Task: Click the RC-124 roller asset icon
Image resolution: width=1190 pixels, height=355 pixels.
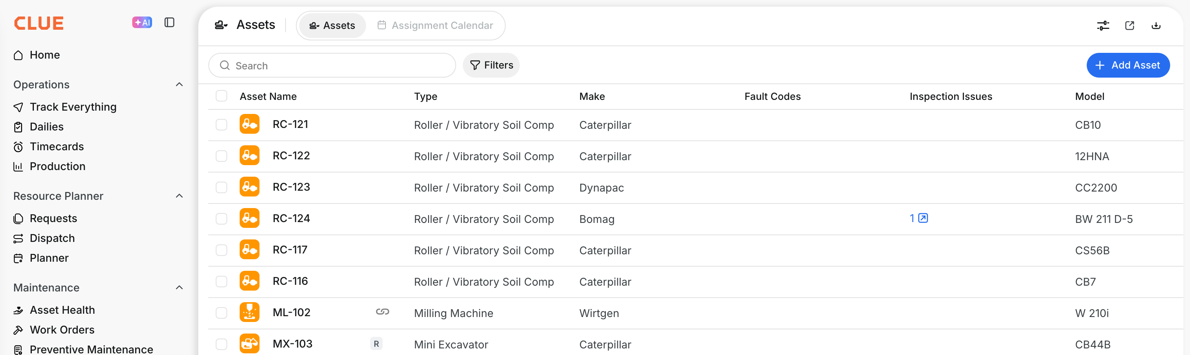Action: 250,218
